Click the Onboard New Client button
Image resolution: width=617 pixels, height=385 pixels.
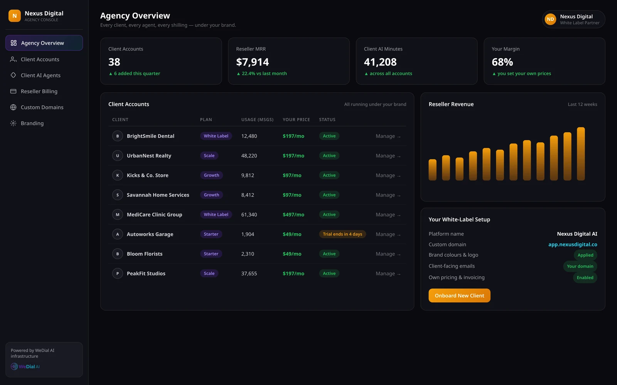(x=459, y=296)
